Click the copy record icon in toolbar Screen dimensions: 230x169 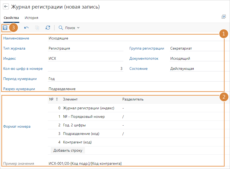point(37,28)
